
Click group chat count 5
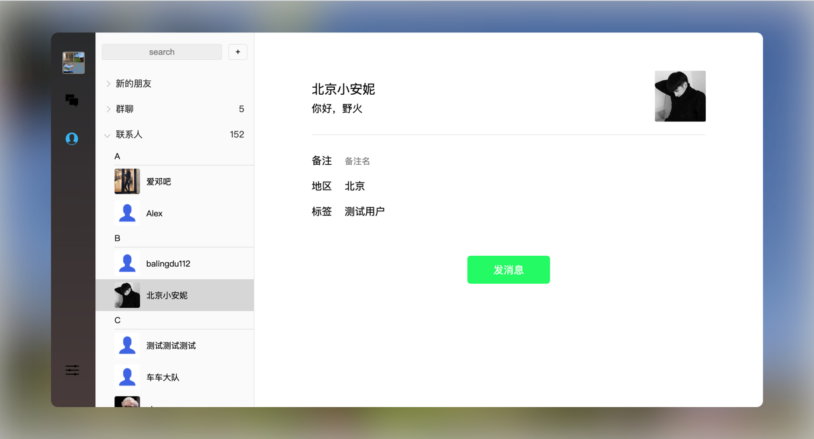pyautogui.click(x=242, y=109)
